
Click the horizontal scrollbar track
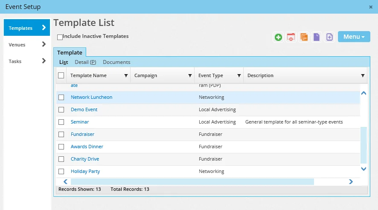pyautogui.click(x=331, y=182)
